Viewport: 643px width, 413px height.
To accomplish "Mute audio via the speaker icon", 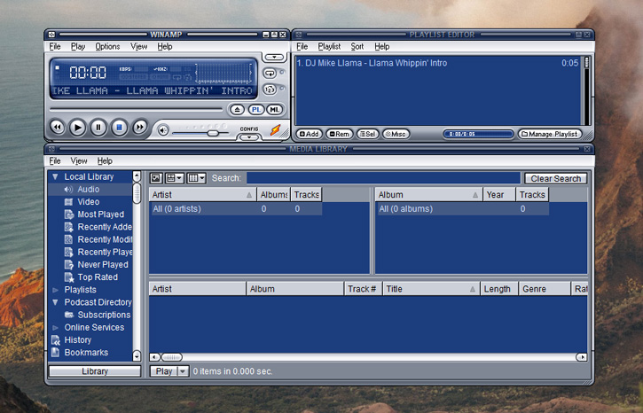I will click(x=163, y=130).
